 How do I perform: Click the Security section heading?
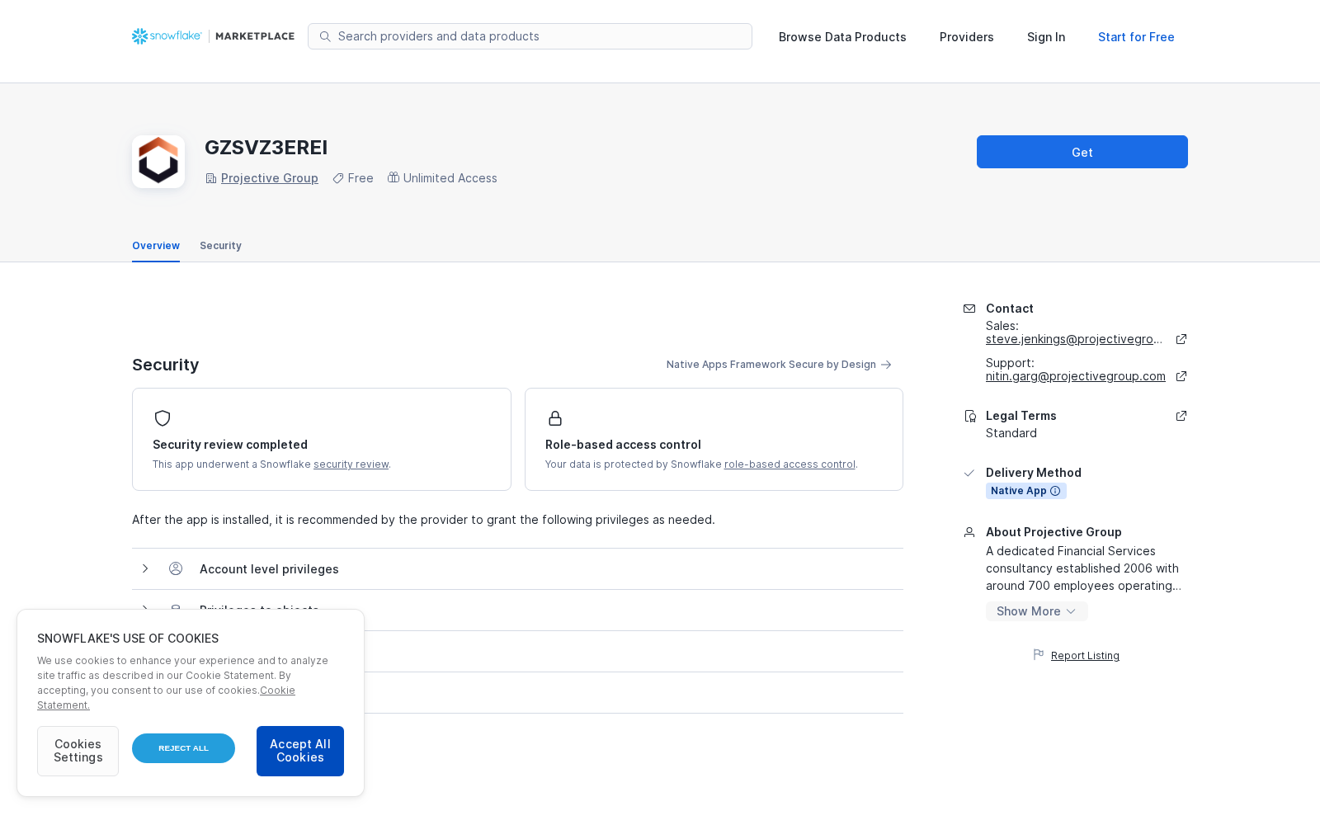pos(166,365)
